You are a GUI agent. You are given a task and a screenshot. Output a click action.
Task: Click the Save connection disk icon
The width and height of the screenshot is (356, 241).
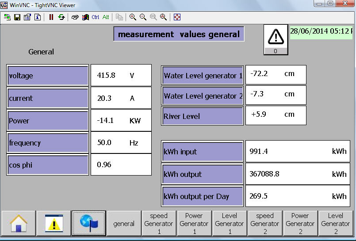17,17
